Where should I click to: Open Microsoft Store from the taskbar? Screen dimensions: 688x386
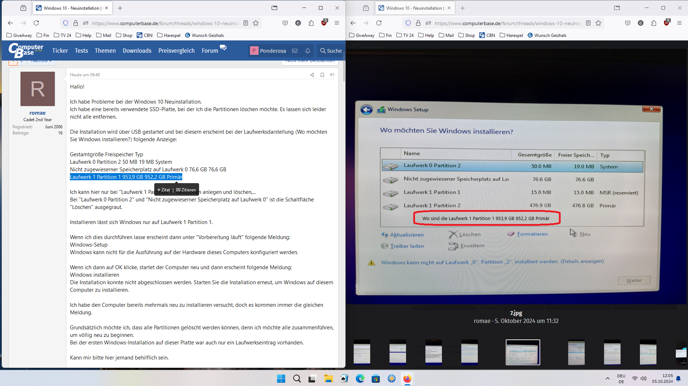[376, 378]
